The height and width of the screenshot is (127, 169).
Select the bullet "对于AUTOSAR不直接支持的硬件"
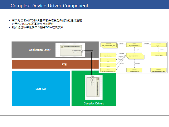coord(33,24)
